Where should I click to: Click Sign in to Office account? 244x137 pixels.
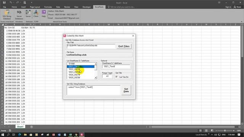tap(228, 7)
